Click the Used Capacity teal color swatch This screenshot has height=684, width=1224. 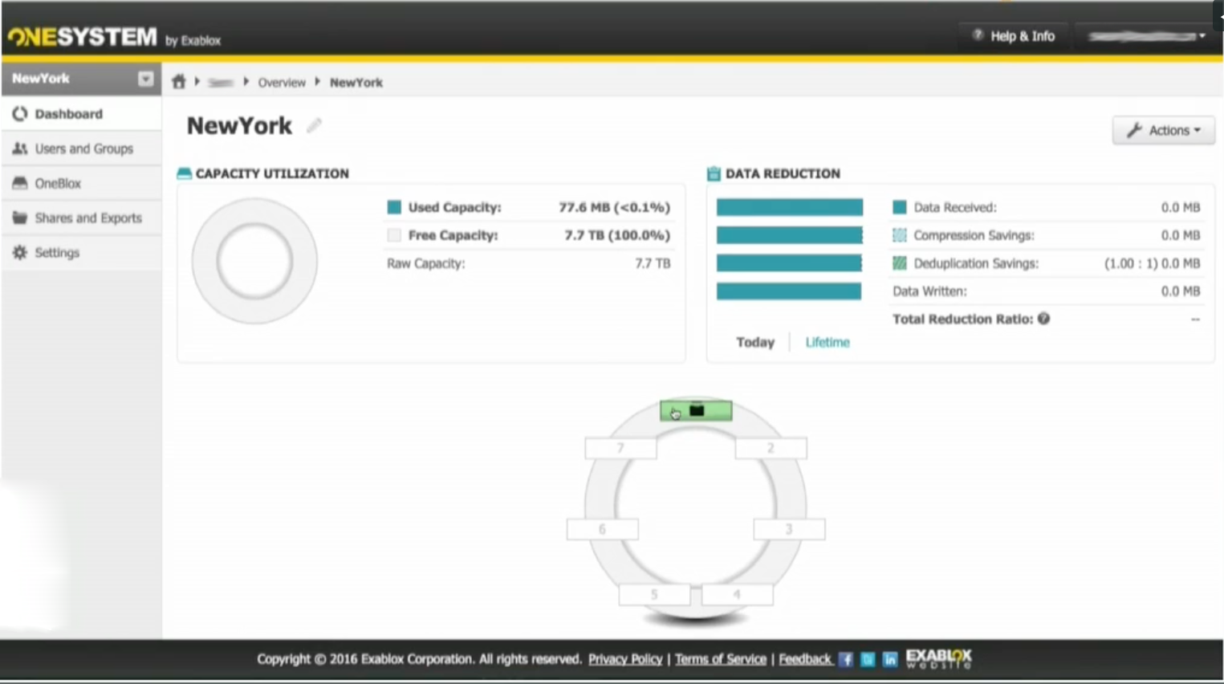(394, 207)
